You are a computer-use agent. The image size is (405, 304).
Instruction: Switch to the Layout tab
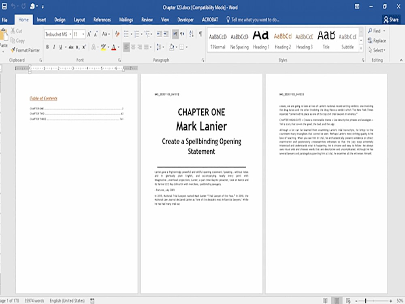(x=79, y=19)
